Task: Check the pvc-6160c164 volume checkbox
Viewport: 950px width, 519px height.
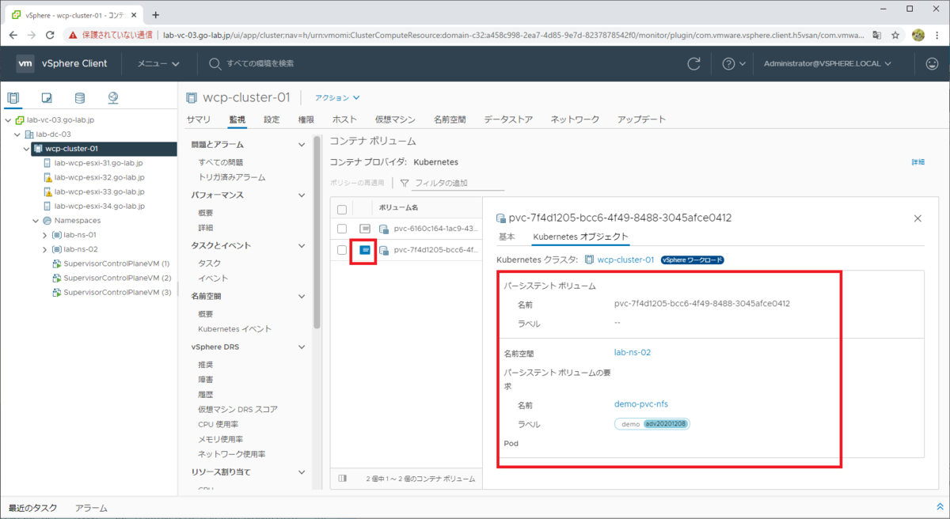Action: (342, 229)
